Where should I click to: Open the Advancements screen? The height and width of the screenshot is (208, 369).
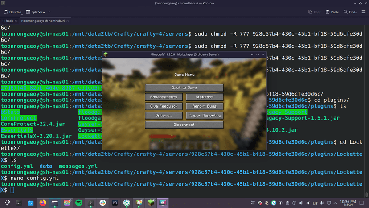click(x=164, y=97)
